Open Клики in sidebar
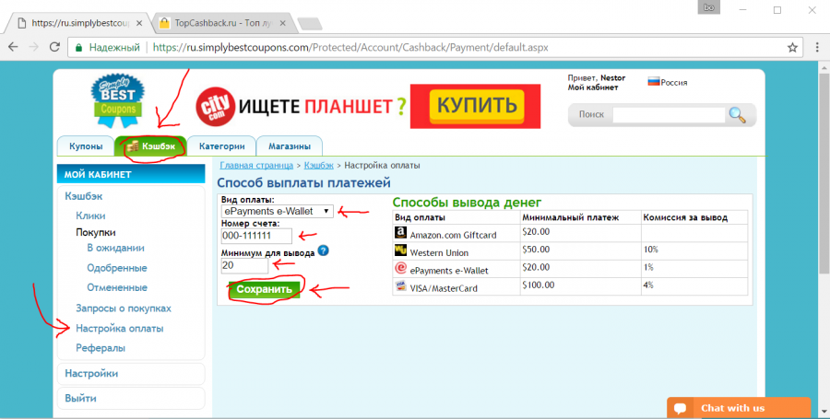 pyautogui.click(x=90, y=215)
